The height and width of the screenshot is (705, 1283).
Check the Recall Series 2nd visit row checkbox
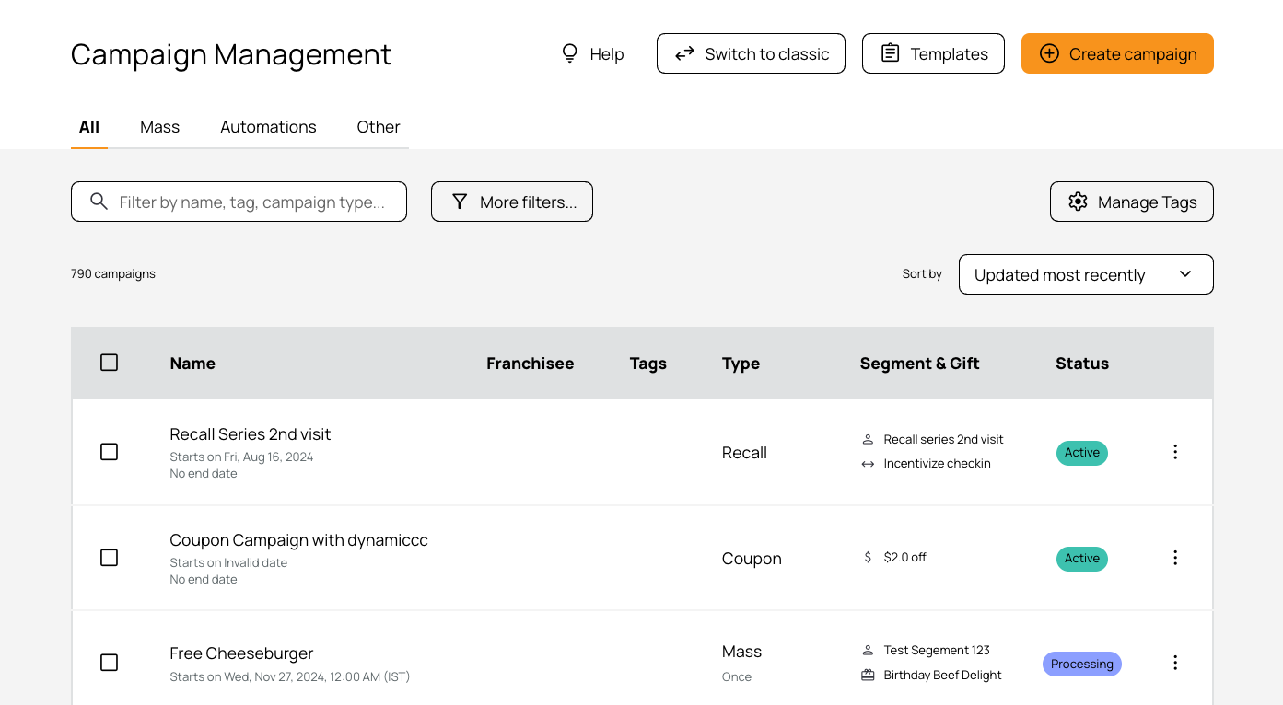click(109, 452)
